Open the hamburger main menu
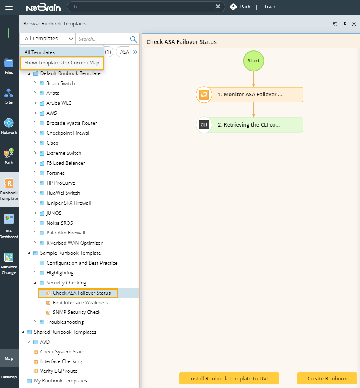360x388 pixels. (x=9, y=7)
